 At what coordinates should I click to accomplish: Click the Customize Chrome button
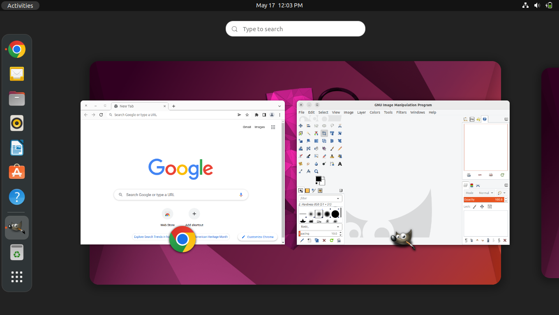pos(257,237)
